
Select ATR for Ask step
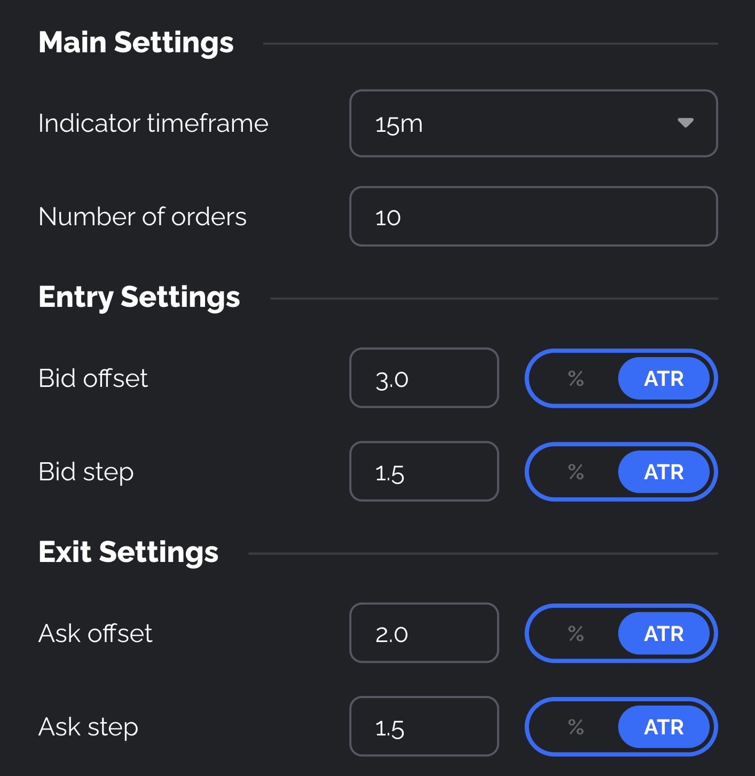[664, 727]
